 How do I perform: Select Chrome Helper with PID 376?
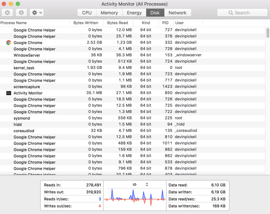(132, 36)
